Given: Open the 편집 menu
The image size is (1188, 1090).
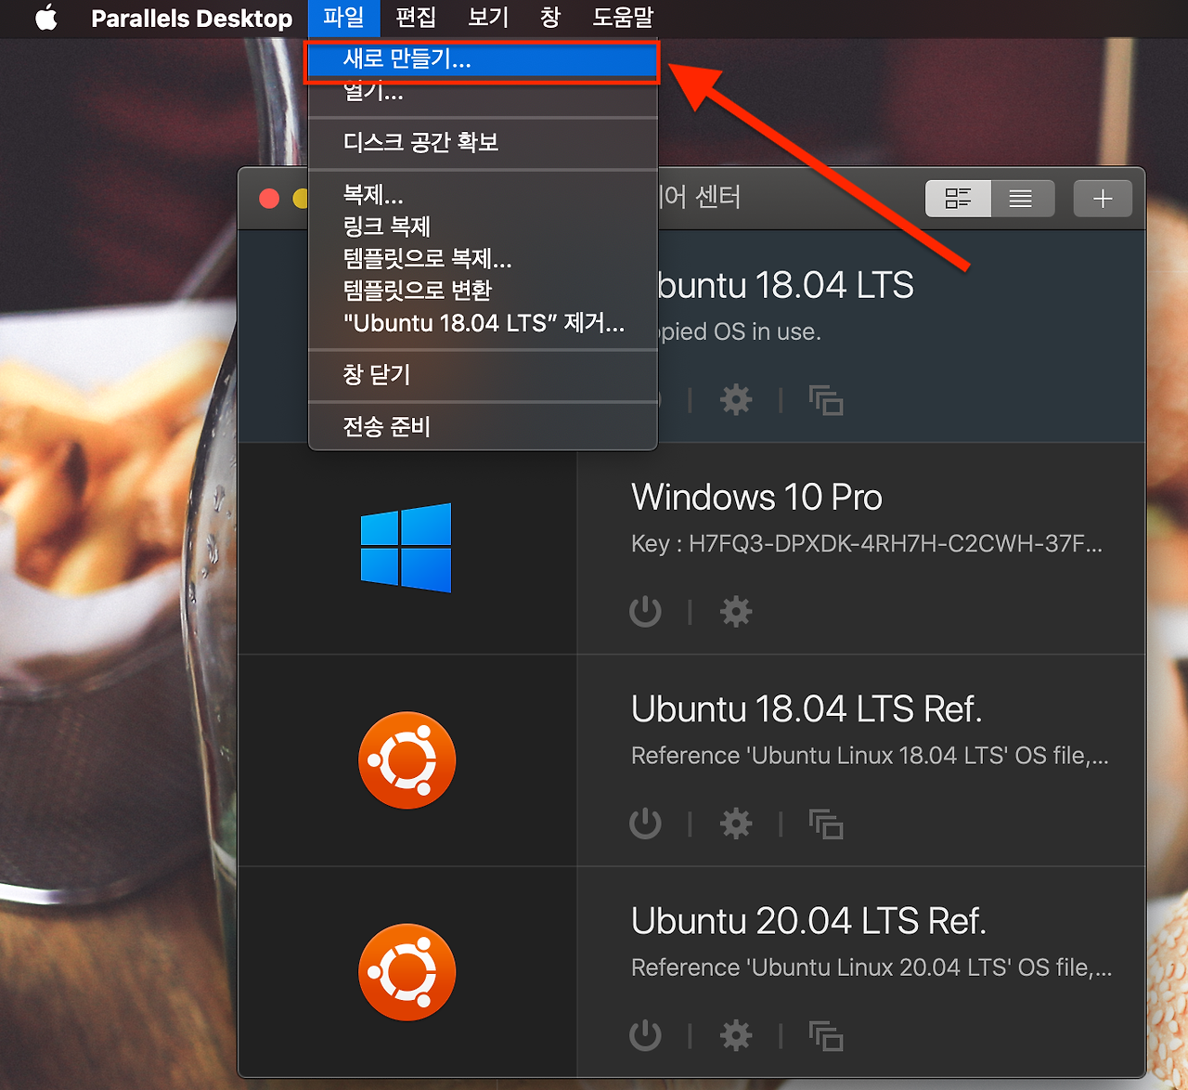Looking at the screenshot, I should (x=416, y=18).
